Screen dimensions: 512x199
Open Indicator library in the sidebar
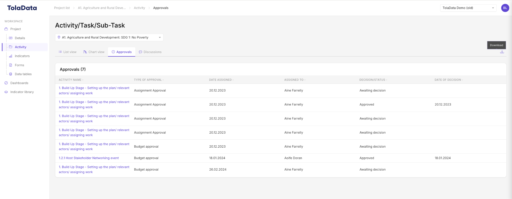click(x=22, y=92)
